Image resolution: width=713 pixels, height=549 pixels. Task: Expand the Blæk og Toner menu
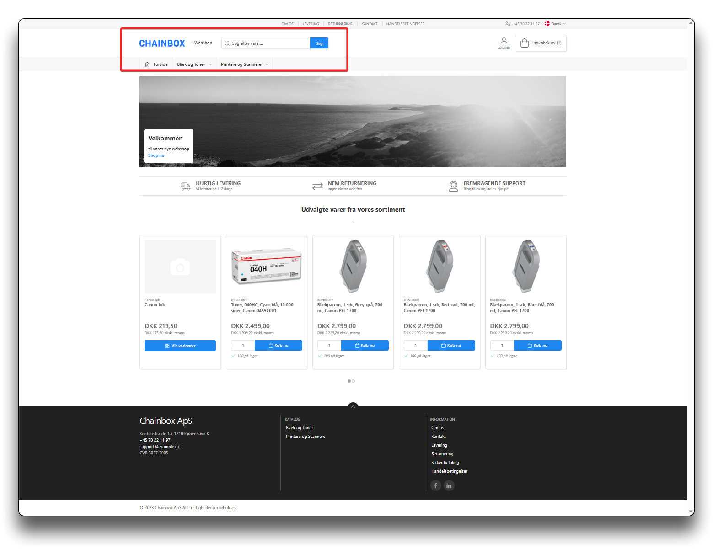pos(194,64)
